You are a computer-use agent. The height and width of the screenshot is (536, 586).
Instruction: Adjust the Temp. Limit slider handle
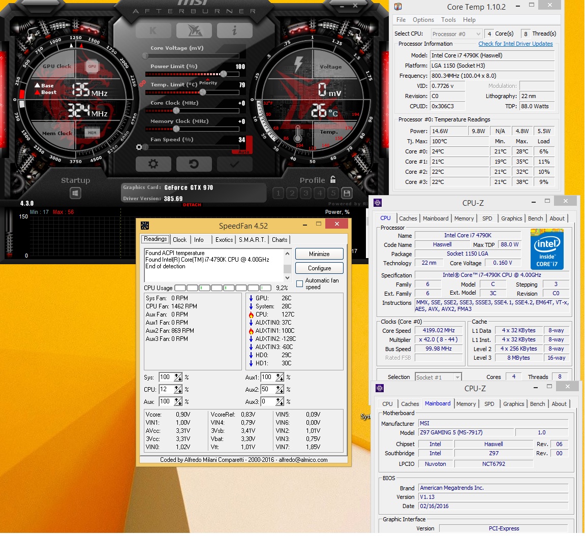203,92
